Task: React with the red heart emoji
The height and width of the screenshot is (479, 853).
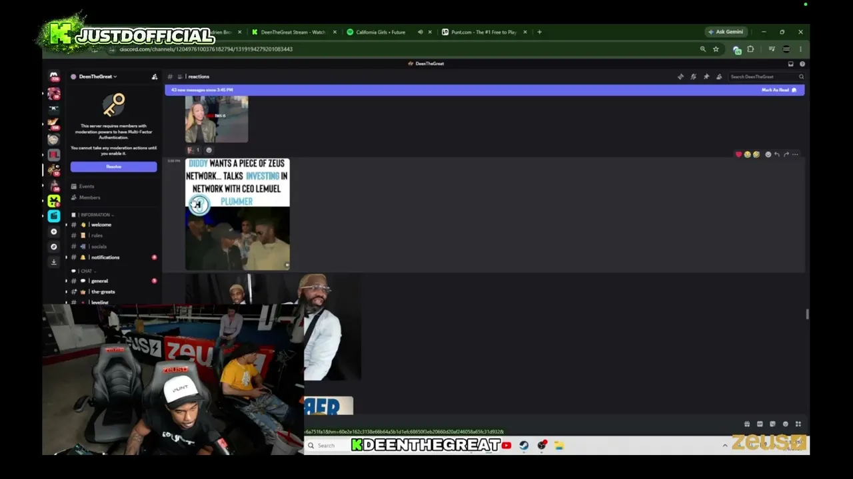Action: click(x=738, y=154)
